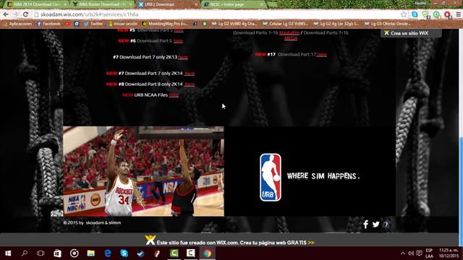Open the MEGA link for Parts 1-16
Viewport: 463px width, 260px height.
coord(291,38)
